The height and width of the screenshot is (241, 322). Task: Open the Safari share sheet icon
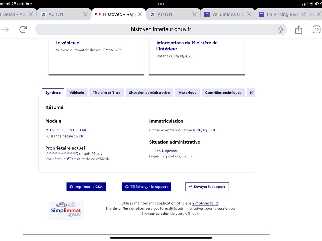click(299, 29)
